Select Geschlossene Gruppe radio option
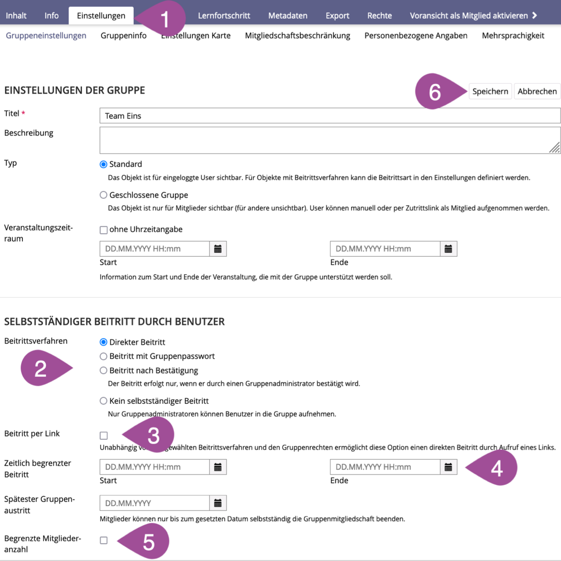Screen dimensions: 561x561 point(104,195)
